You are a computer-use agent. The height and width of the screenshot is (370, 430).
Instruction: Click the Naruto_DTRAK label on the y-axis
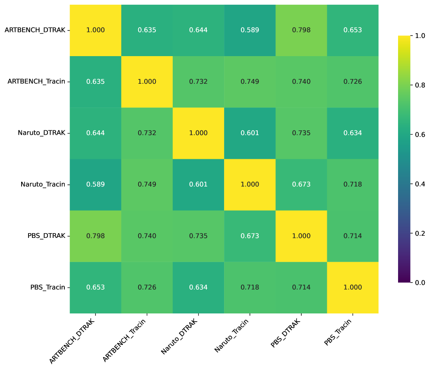41,133
